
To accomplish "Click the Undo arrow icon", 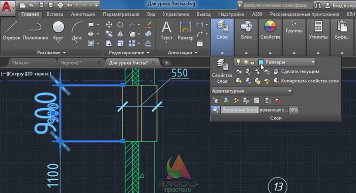I will pyautogui.click(x=70, y=5).
